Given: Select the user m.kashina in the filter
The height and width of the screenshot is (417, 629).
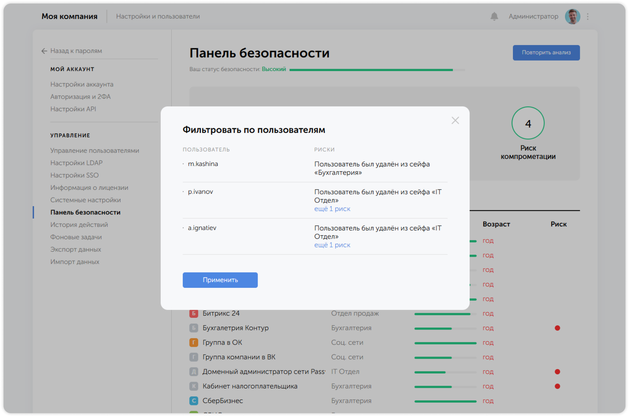Looking at the screenshot, I should [x=203, y=164].
